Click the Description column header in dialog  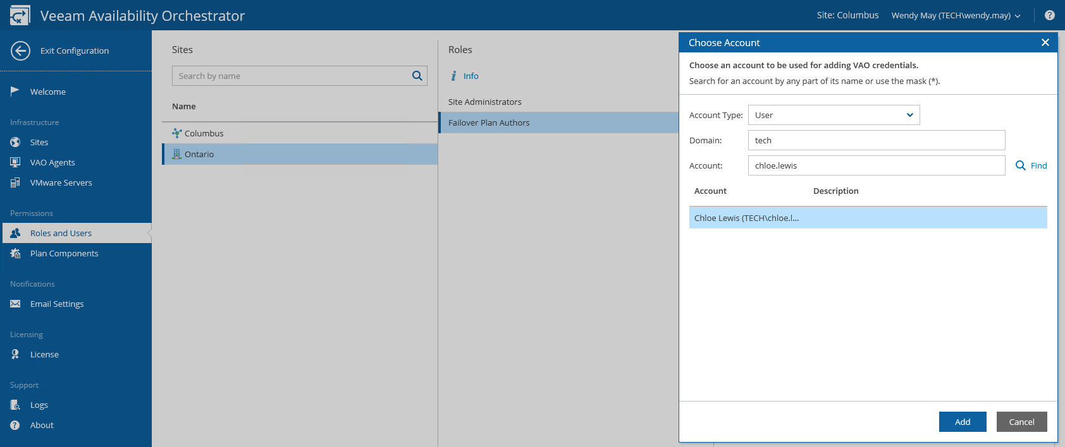836,191
